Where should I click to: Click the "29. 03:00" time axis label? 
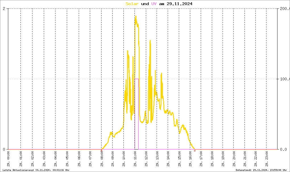pos(44,159)
